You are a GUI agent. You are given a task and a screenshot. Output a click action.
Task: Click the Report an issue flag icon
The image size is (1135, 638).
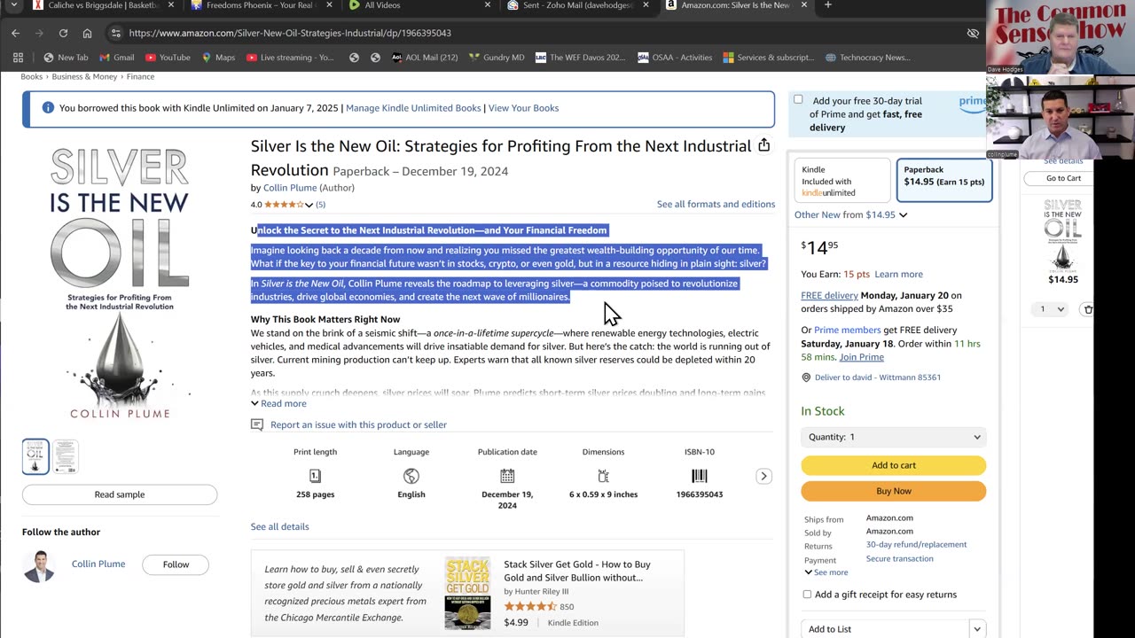click(x=257, y=424)
